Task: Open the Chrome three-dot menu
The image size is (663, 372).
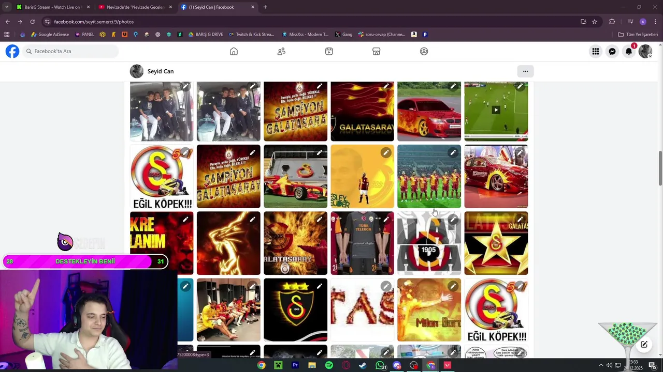Action: click(x=656, y=22)
